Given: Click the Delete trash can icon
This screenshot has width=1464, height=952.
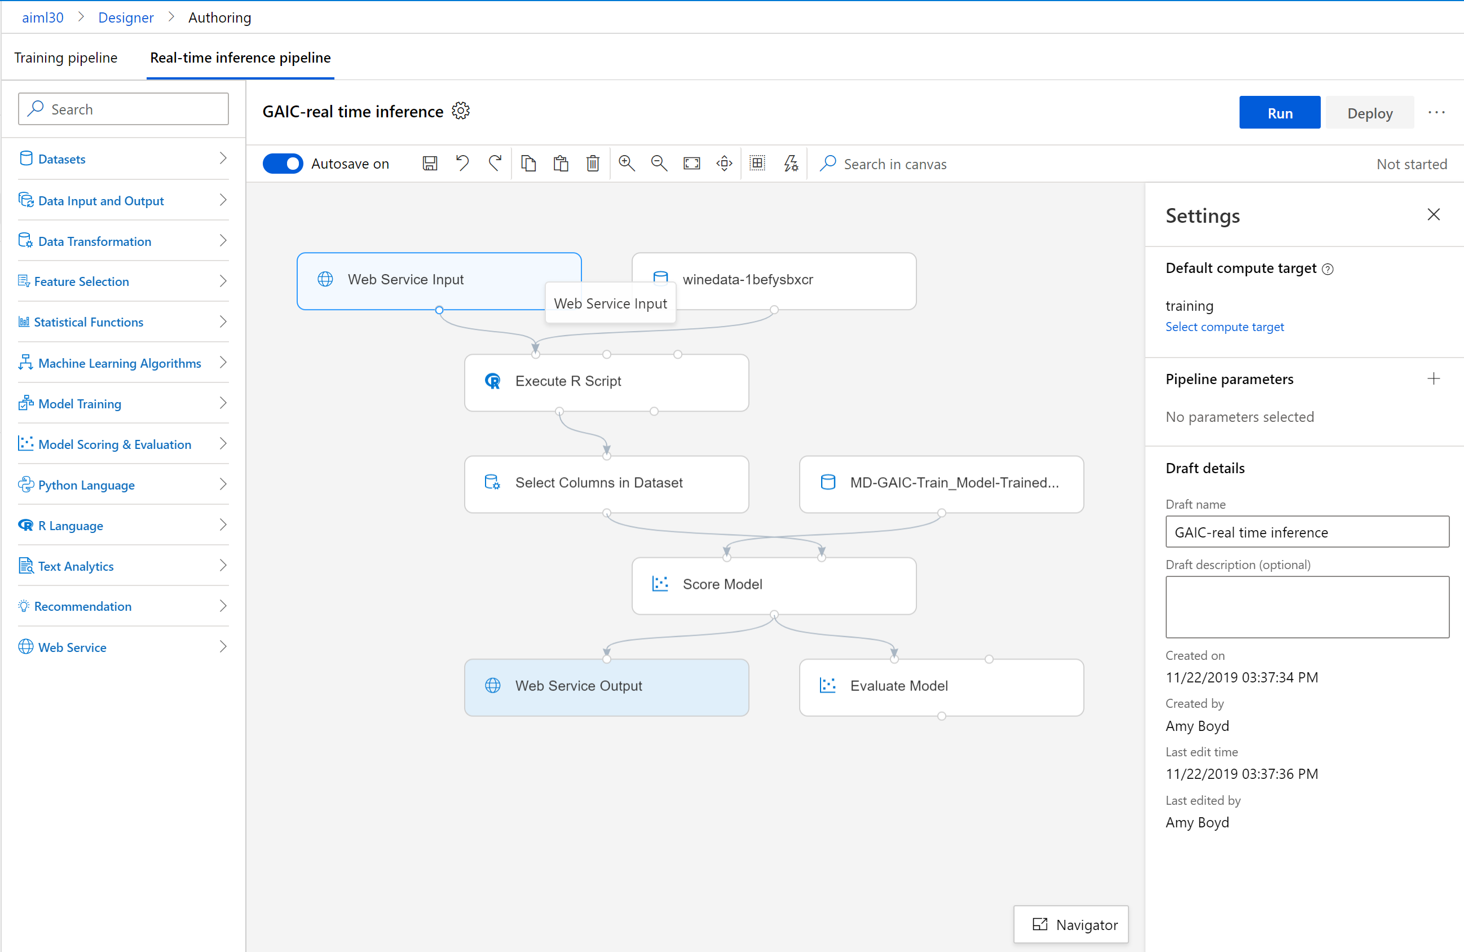Looking at the screenshot, I should pos(593,164).
